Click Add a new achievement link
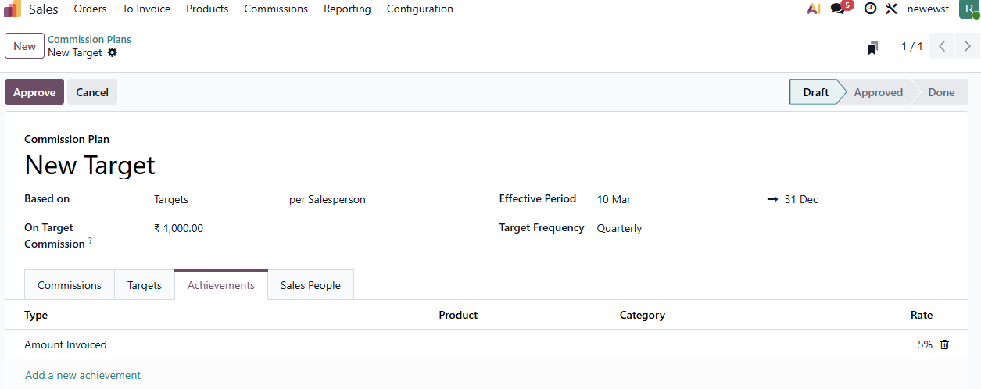 [x=83, y=375]
